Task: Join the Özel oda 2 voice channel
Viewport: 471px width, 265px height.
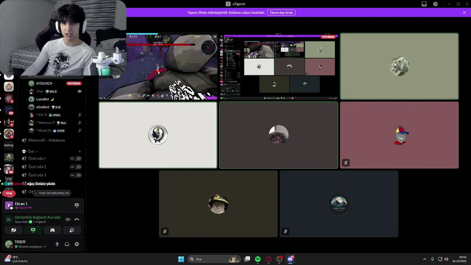Action: 52,167
